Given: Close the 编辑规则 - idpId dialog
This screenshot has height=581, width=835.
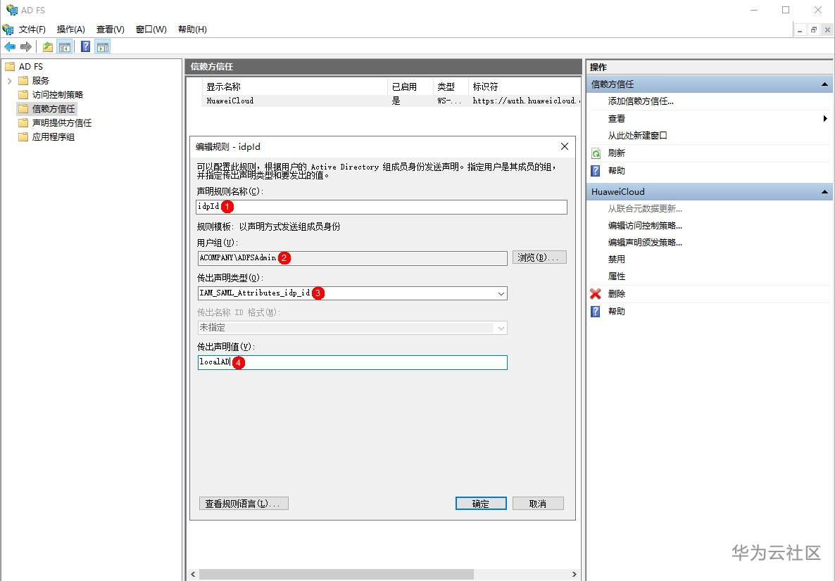Looking at the screenshot, I should pyautogui.click(x=565, y=146).
